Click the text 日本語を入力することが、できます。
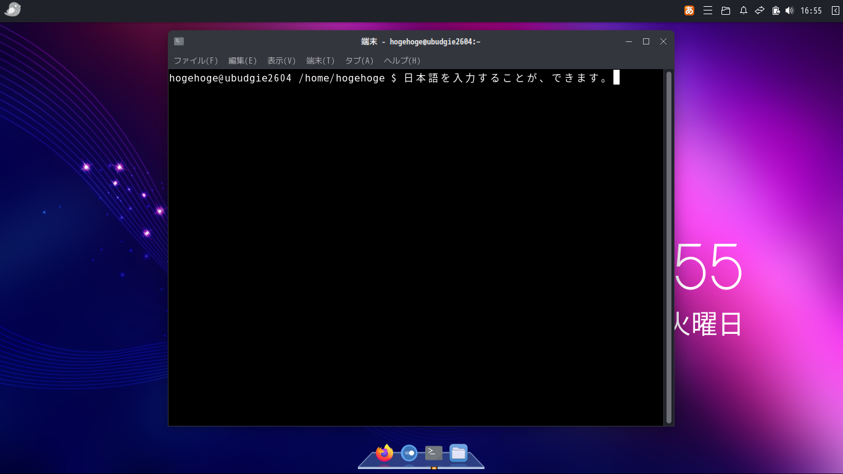This screenshot has width=843, height=474. point(507,78)
